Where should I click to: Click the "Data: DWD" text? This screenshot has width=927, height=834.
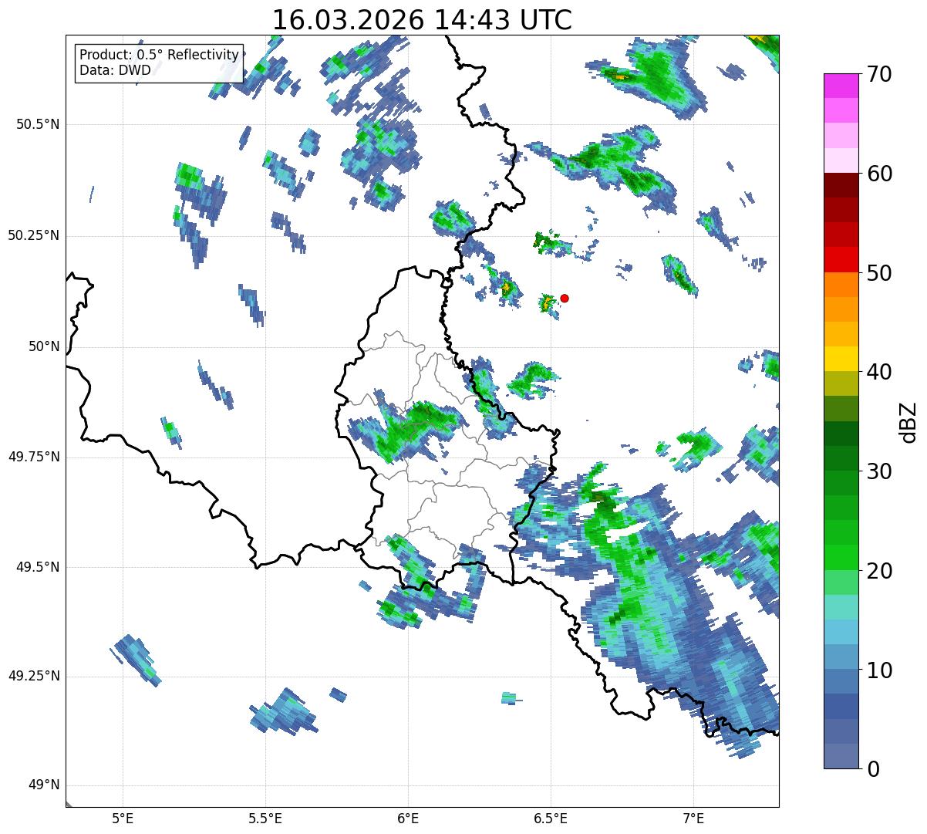click(x=115, y=70)
